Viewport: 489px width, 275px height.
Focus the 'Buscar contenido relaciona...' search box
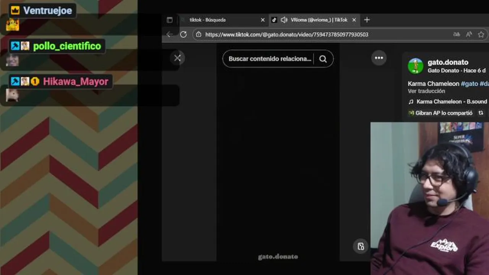[x=270, y=59]
